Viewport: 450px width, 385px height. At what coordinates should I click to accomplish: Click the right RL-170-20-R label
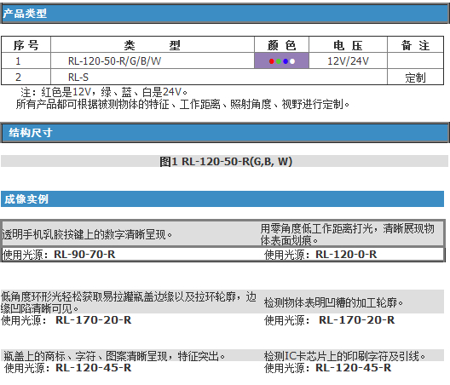click(357, 320)
